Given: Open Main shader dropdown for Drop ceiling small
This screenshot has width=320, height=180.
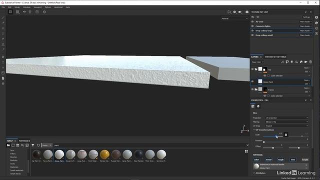Looking at the screenshot, I should coord(305,35).
